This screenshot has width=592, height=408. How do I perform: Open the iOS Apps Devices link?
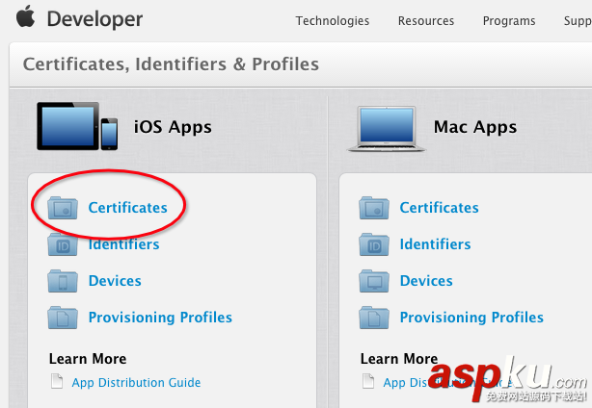pos(115,281)
